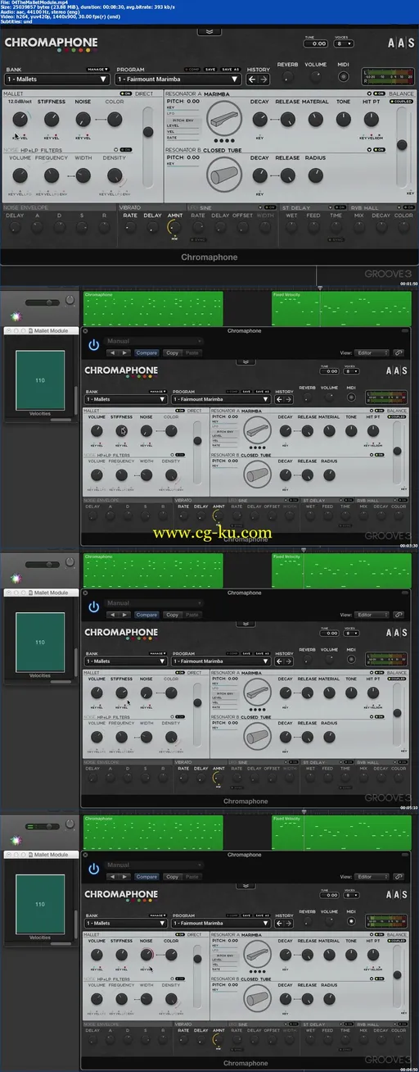Open Program dropdown Fairmount Marimba, 00:01:50 frame
419x1072 pixels.
tap(178, 79)
